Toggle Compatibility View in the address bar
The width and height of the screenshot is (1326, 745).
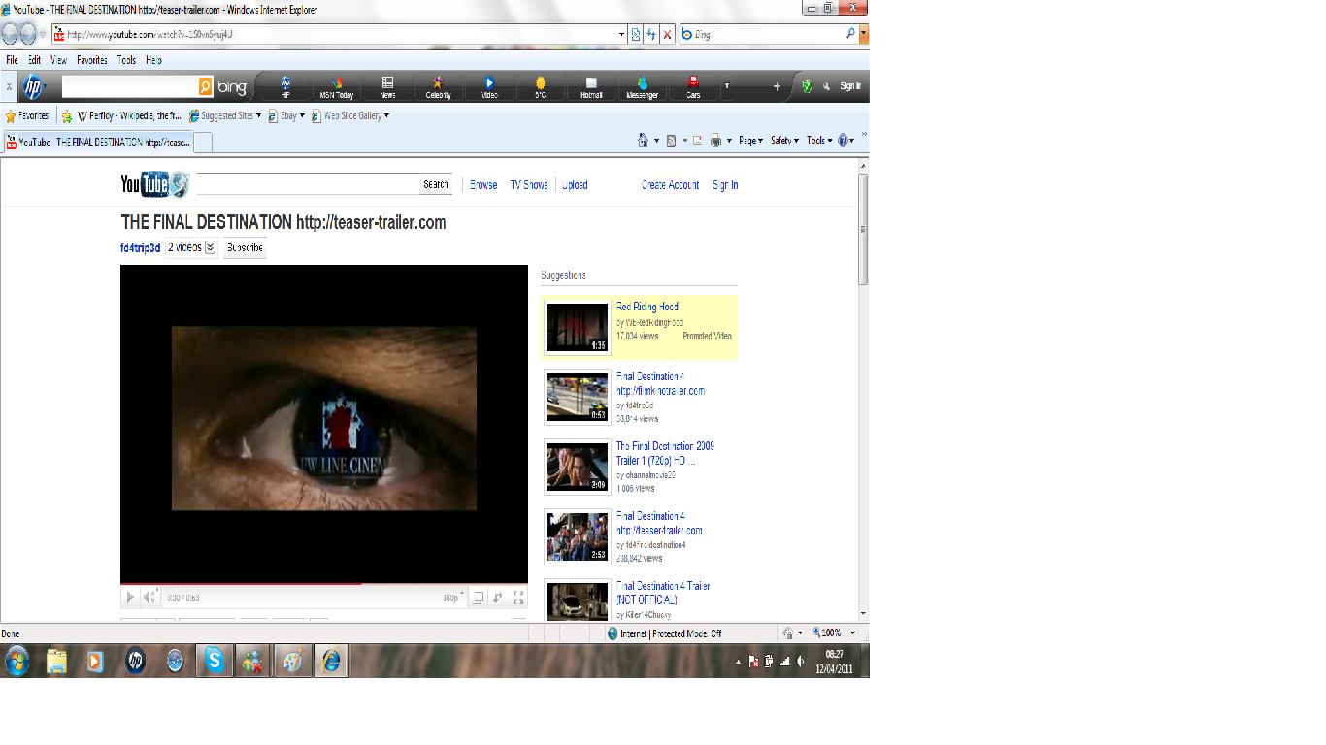pyautogui.click(x=636, y=34)
